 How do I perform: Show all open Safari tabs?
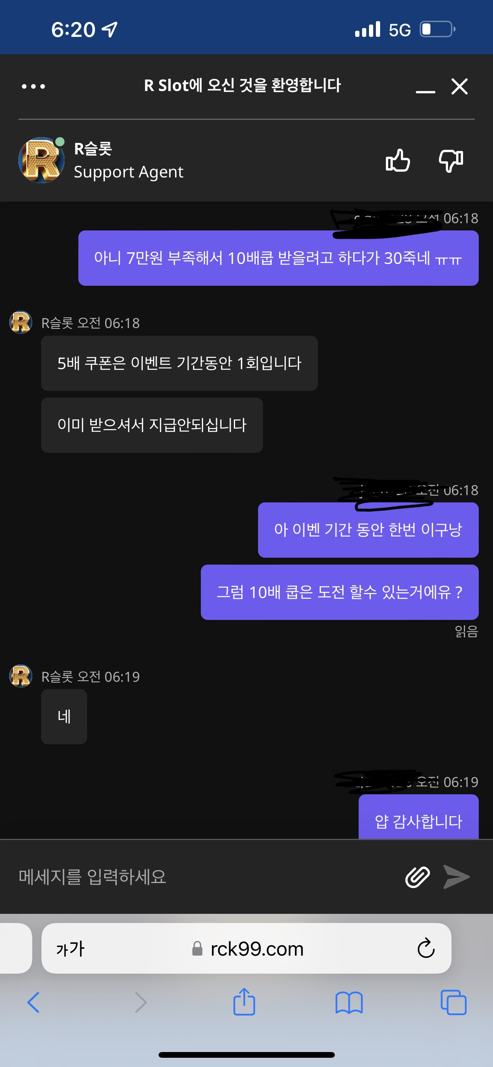(454, 1002)
